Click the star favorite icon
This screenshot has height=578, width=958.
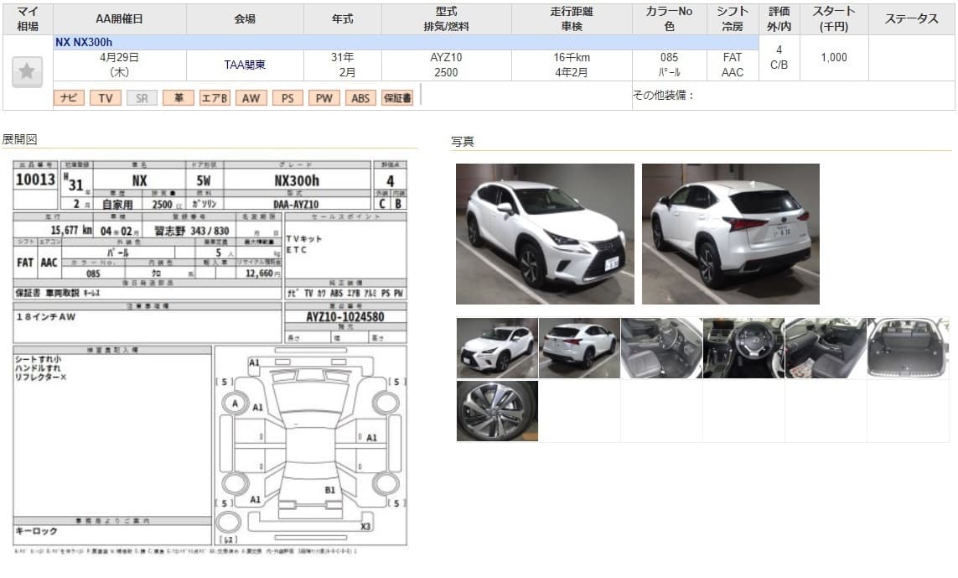[x=27, y=71]
